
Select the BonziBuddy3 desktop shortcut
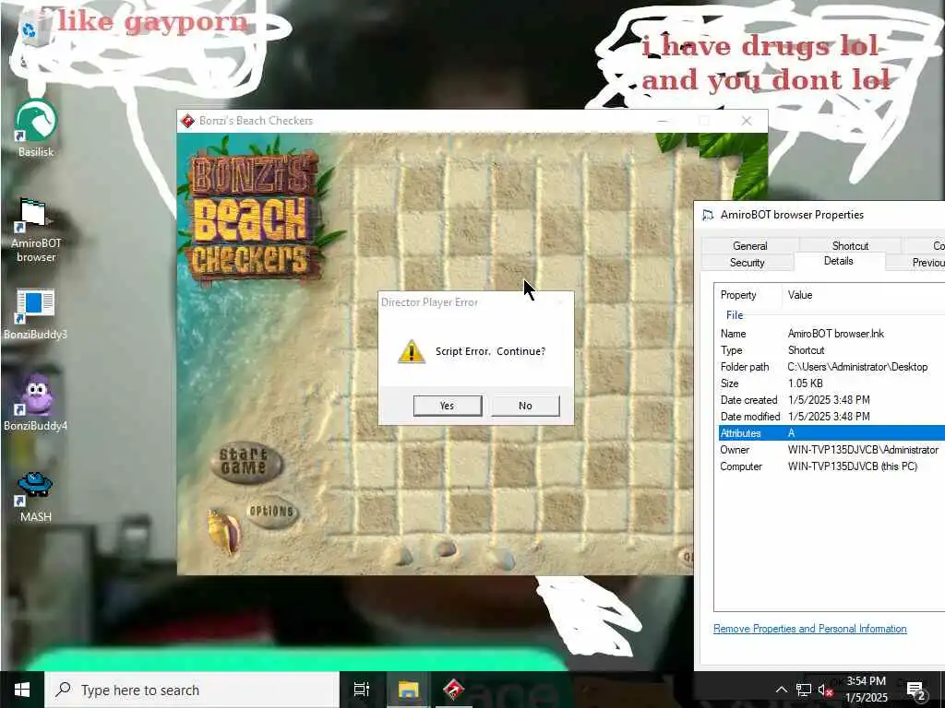pos(36,314)
